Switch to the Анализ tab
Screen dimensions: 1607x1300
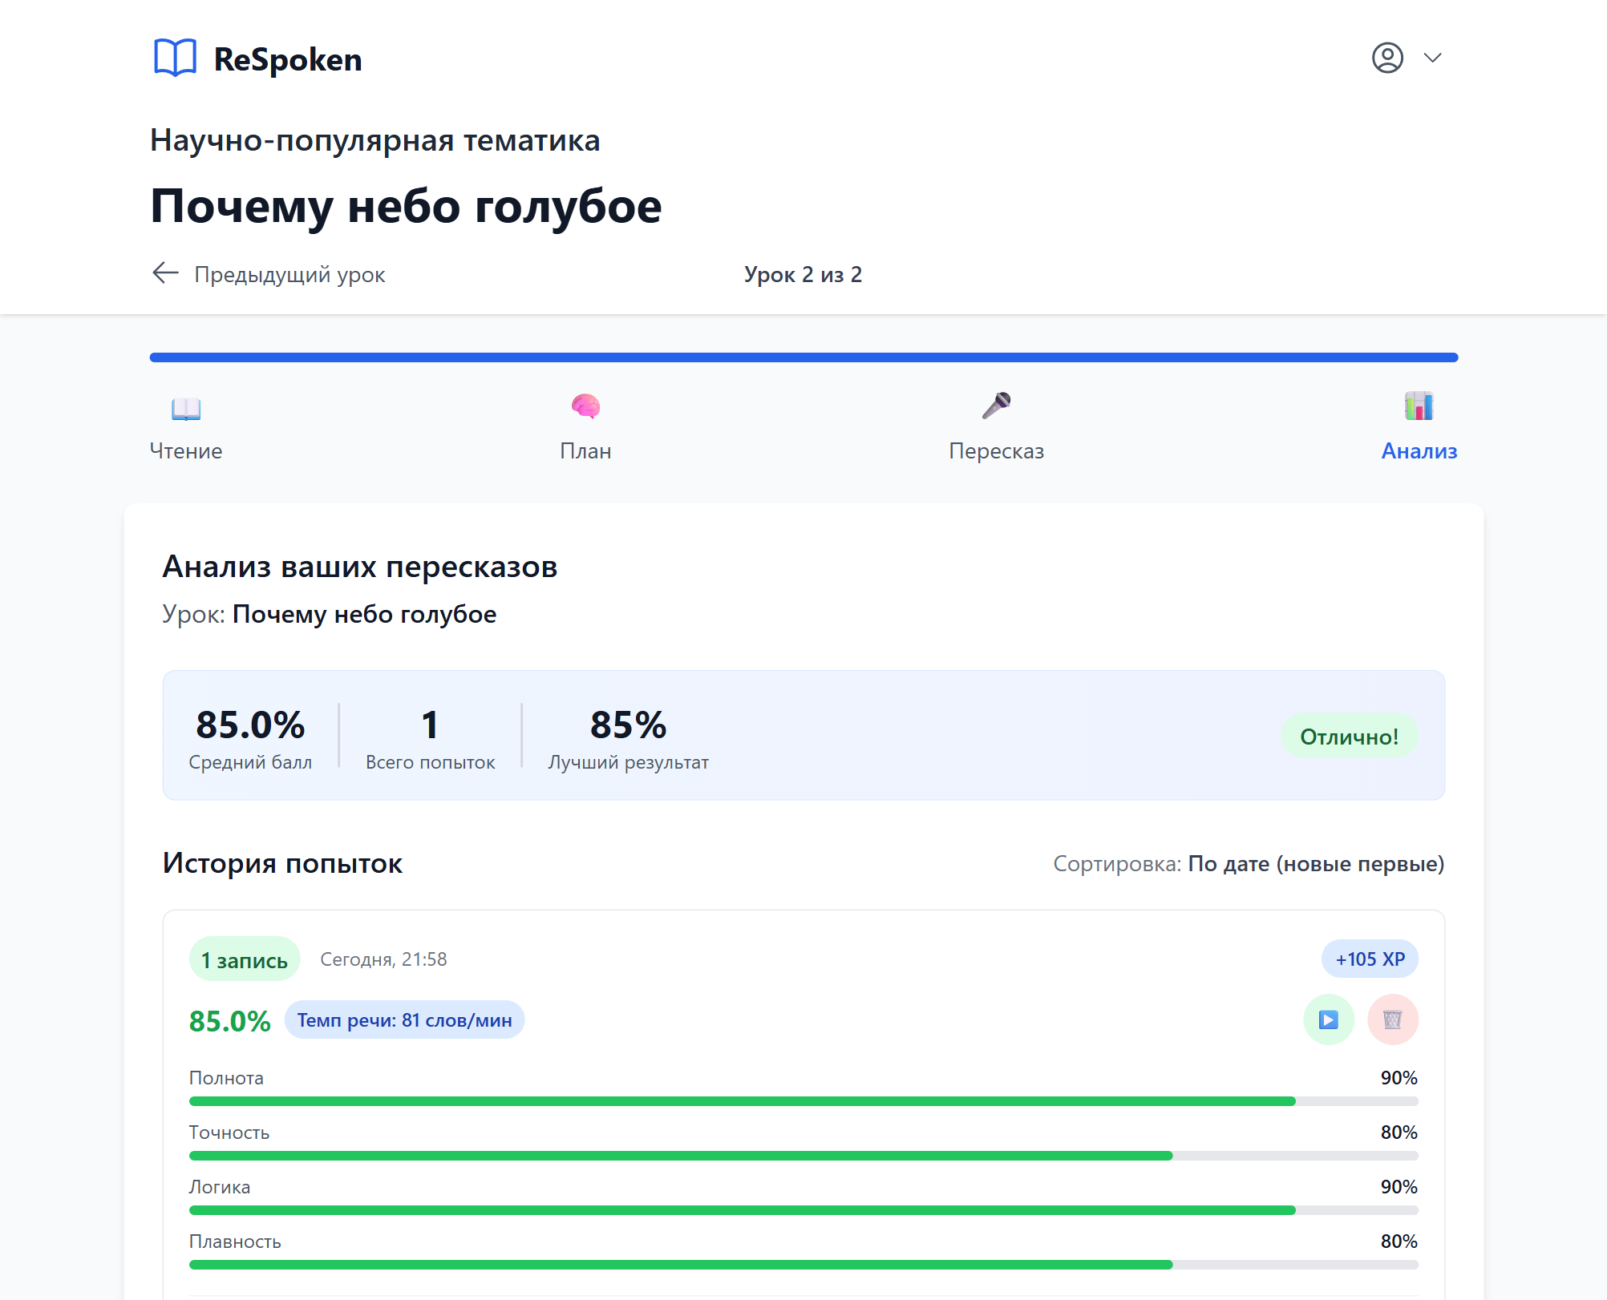1419,450
